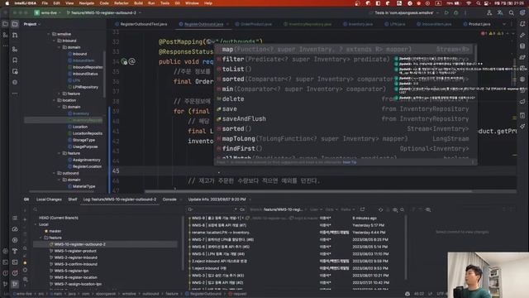Screen dimensions: 529x298
Task: Select HEAD (Current Branch) entry
Action: tap(59, 218)
